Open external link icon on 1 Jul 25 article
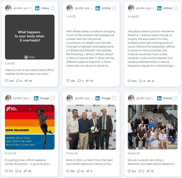This screenshot has height=178, width=182. [114, 8]
